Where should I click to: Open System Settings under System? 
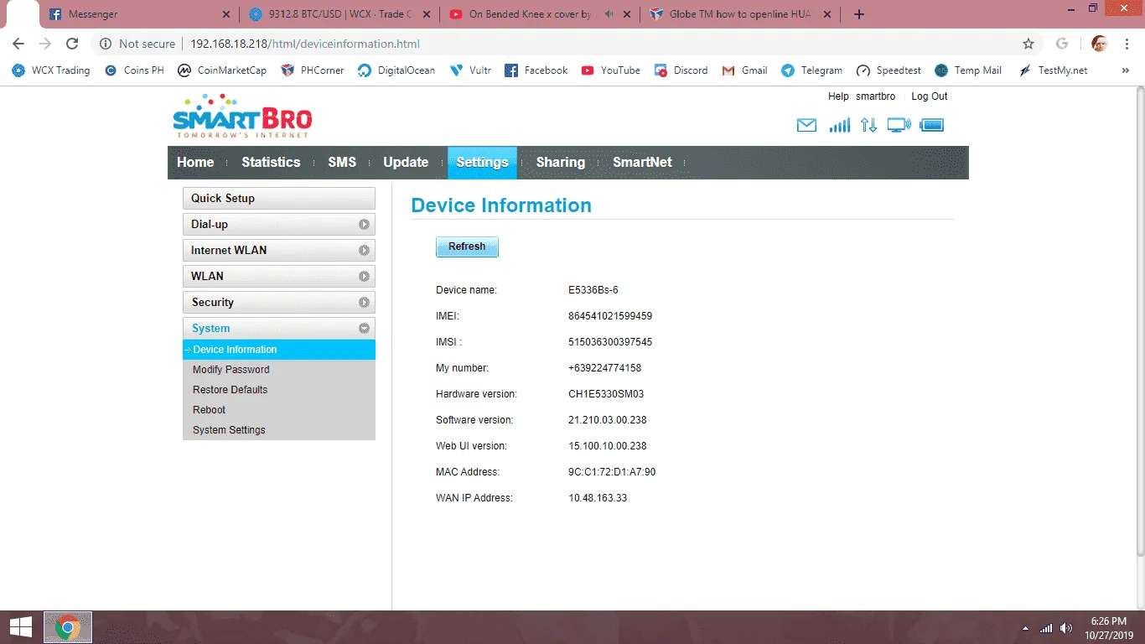coord(278,430)
